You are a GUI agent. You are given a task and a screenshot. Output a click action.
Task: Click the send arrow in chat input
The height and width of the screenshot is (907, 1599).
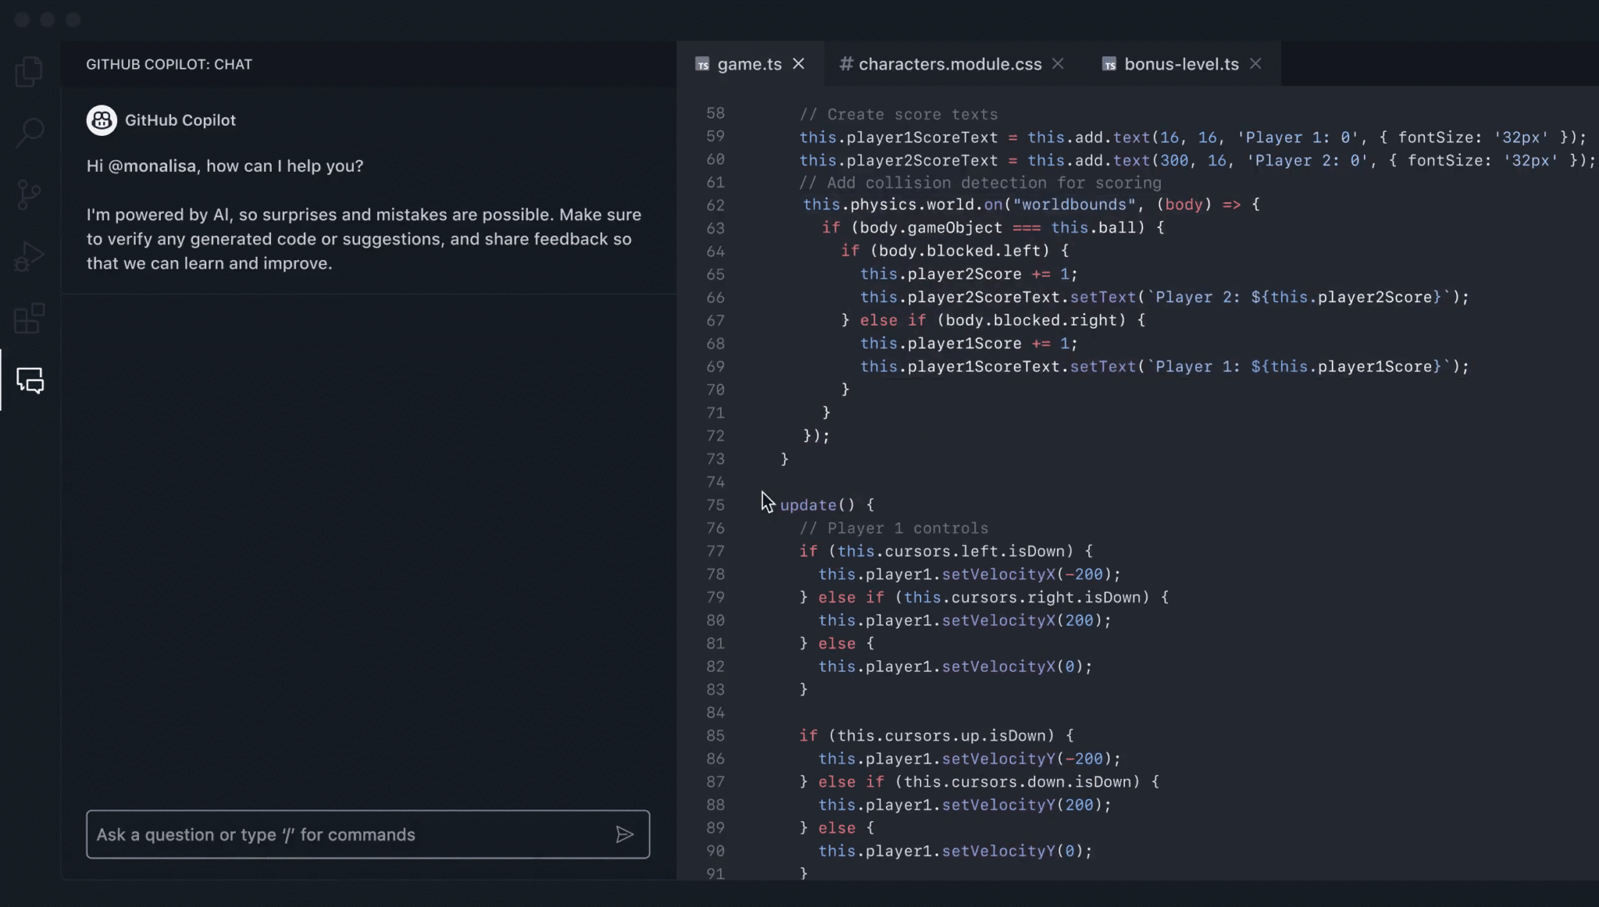(624, 834)
